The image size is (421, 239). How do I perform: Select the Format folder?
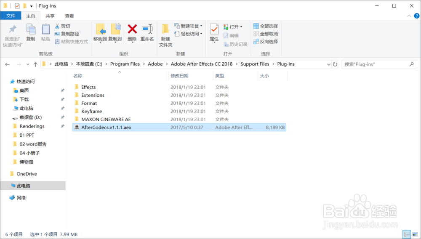pos(179,103)
